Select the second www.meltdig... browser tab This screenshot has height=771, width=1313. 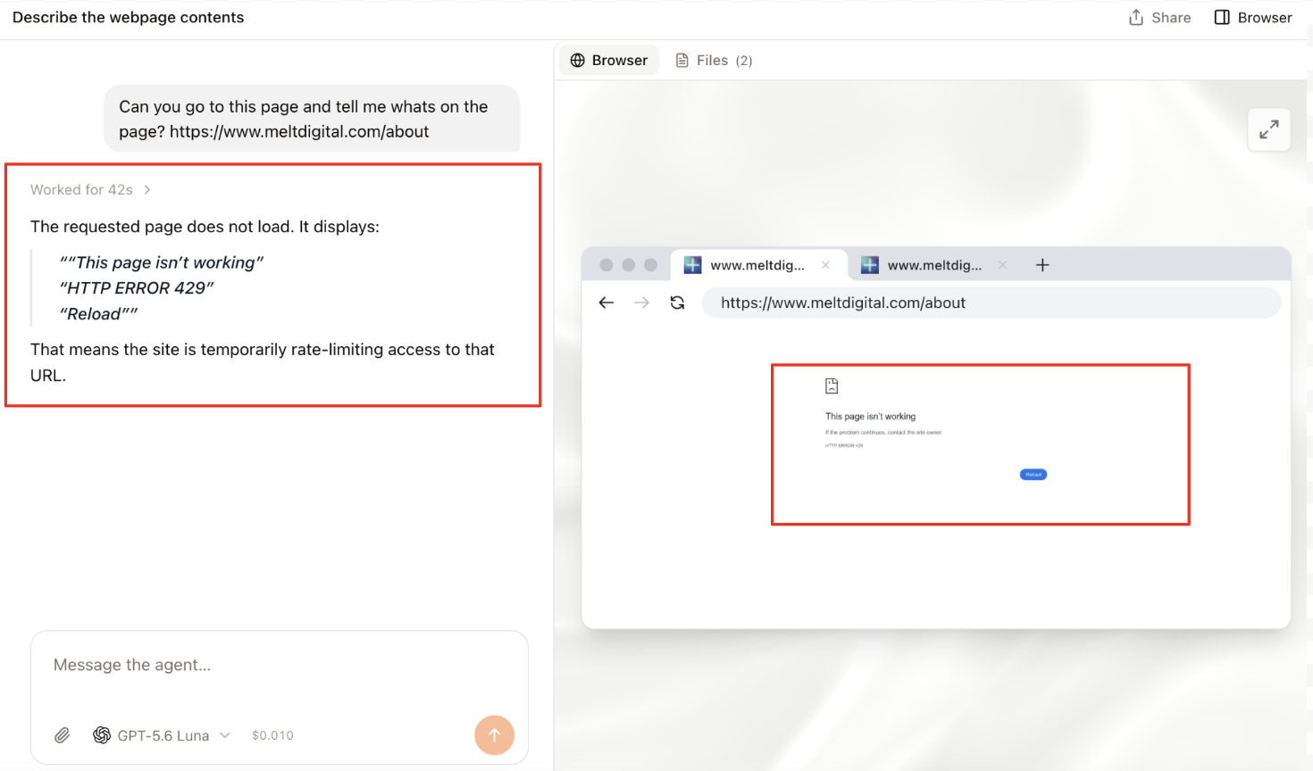point(934,265)
